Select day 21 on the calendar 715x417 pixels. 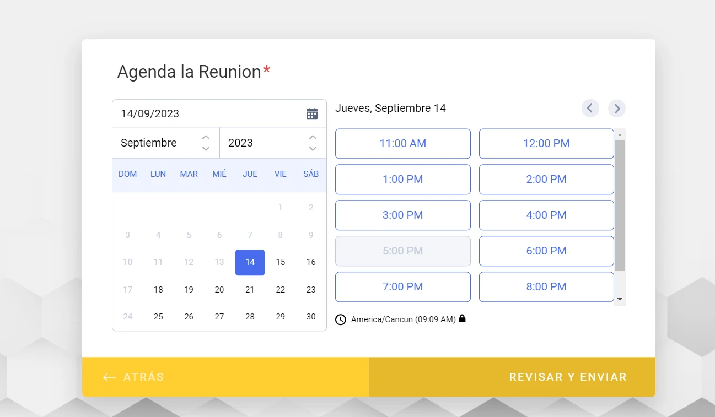click(250, 289)
